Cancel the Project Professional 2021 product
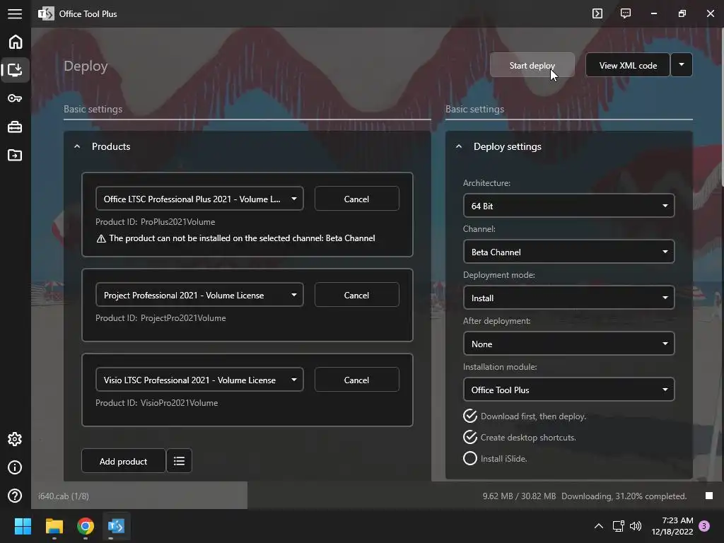This screenshot has height=543, width=724. [356, 295]
